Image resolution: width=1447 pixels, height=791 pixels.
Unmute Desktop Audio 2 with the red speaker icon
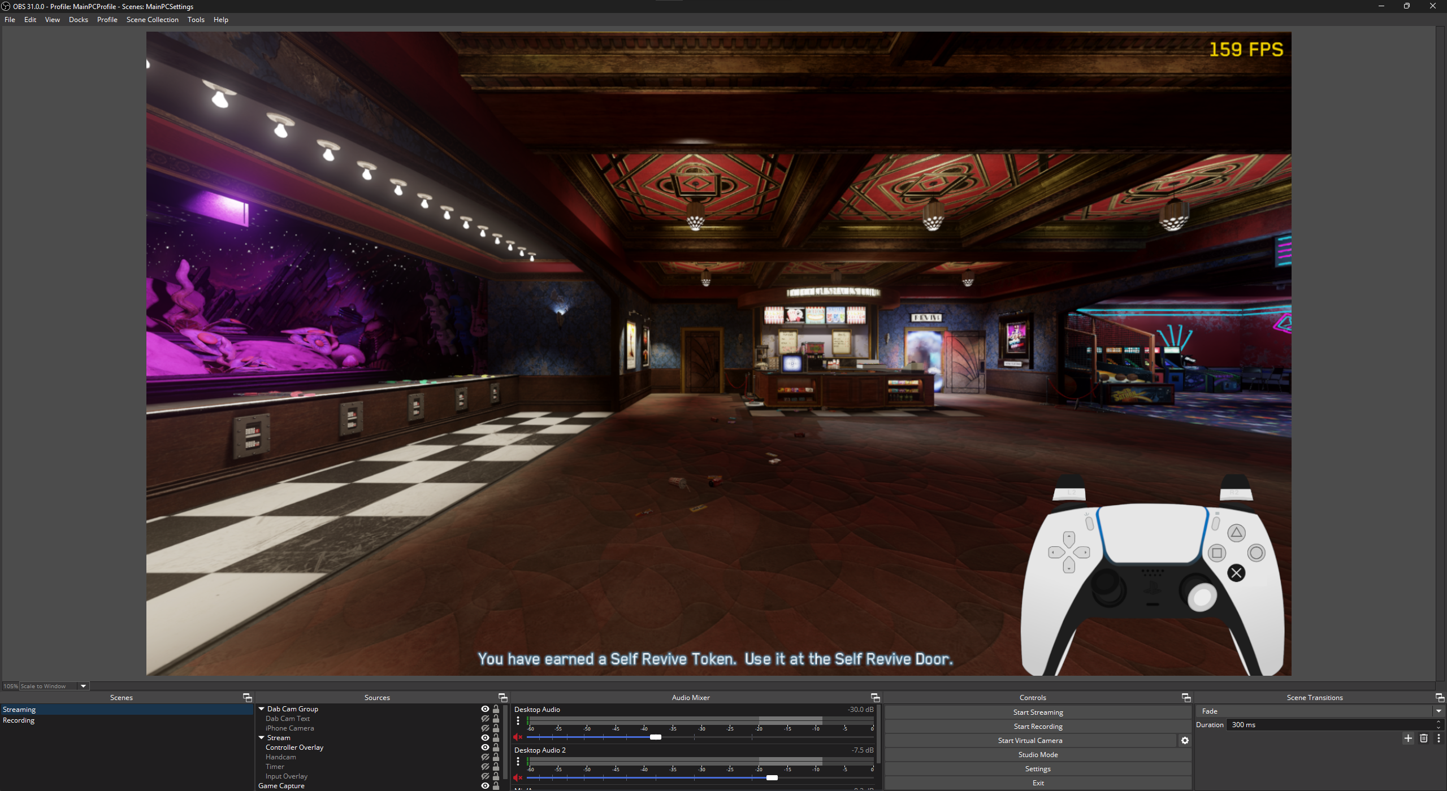coord(518,778)
